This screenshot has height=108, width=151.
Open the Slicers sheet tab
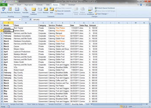[67, 104]
